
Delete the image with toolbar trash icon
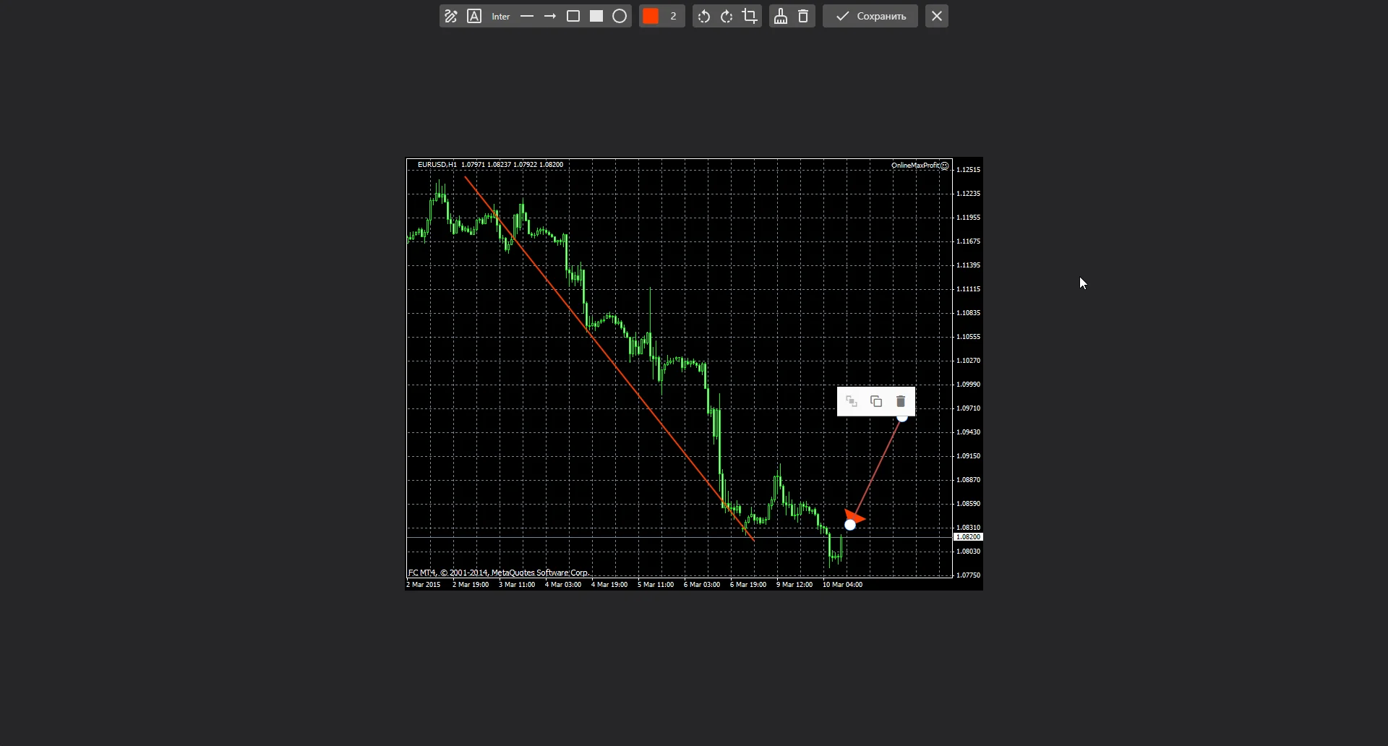coord(803,16)
